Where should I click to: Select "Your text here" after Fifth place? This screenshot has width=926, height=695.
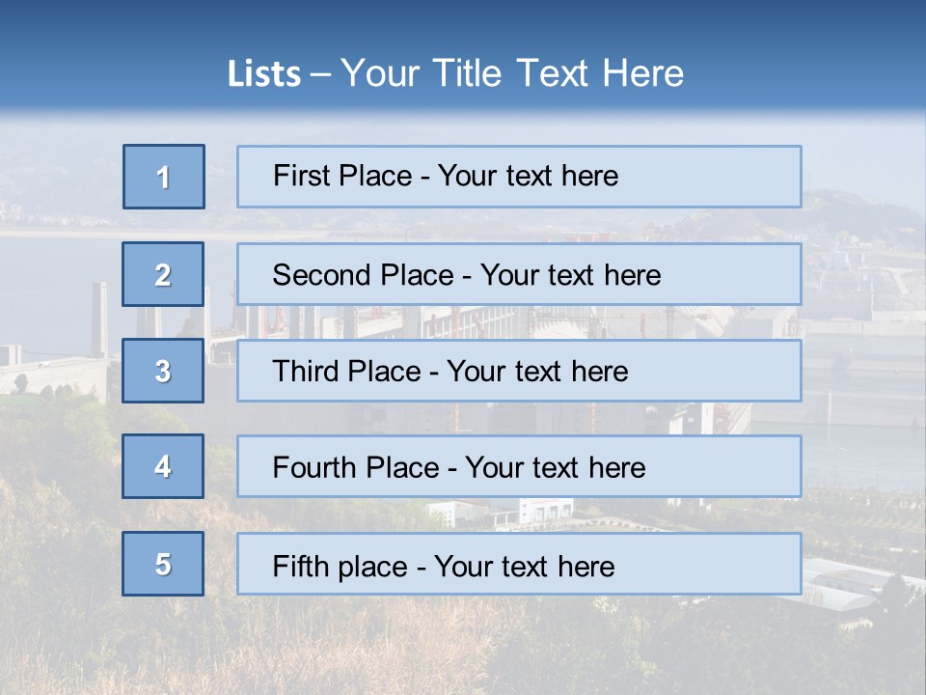pyautogui.click(x=525, y=567)
